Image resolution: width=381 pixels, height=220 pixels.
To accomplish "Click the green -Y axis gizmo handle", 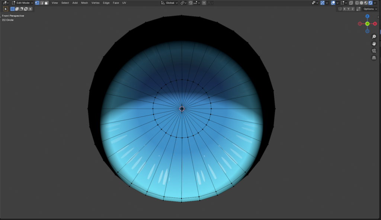I will coord(367,24).
